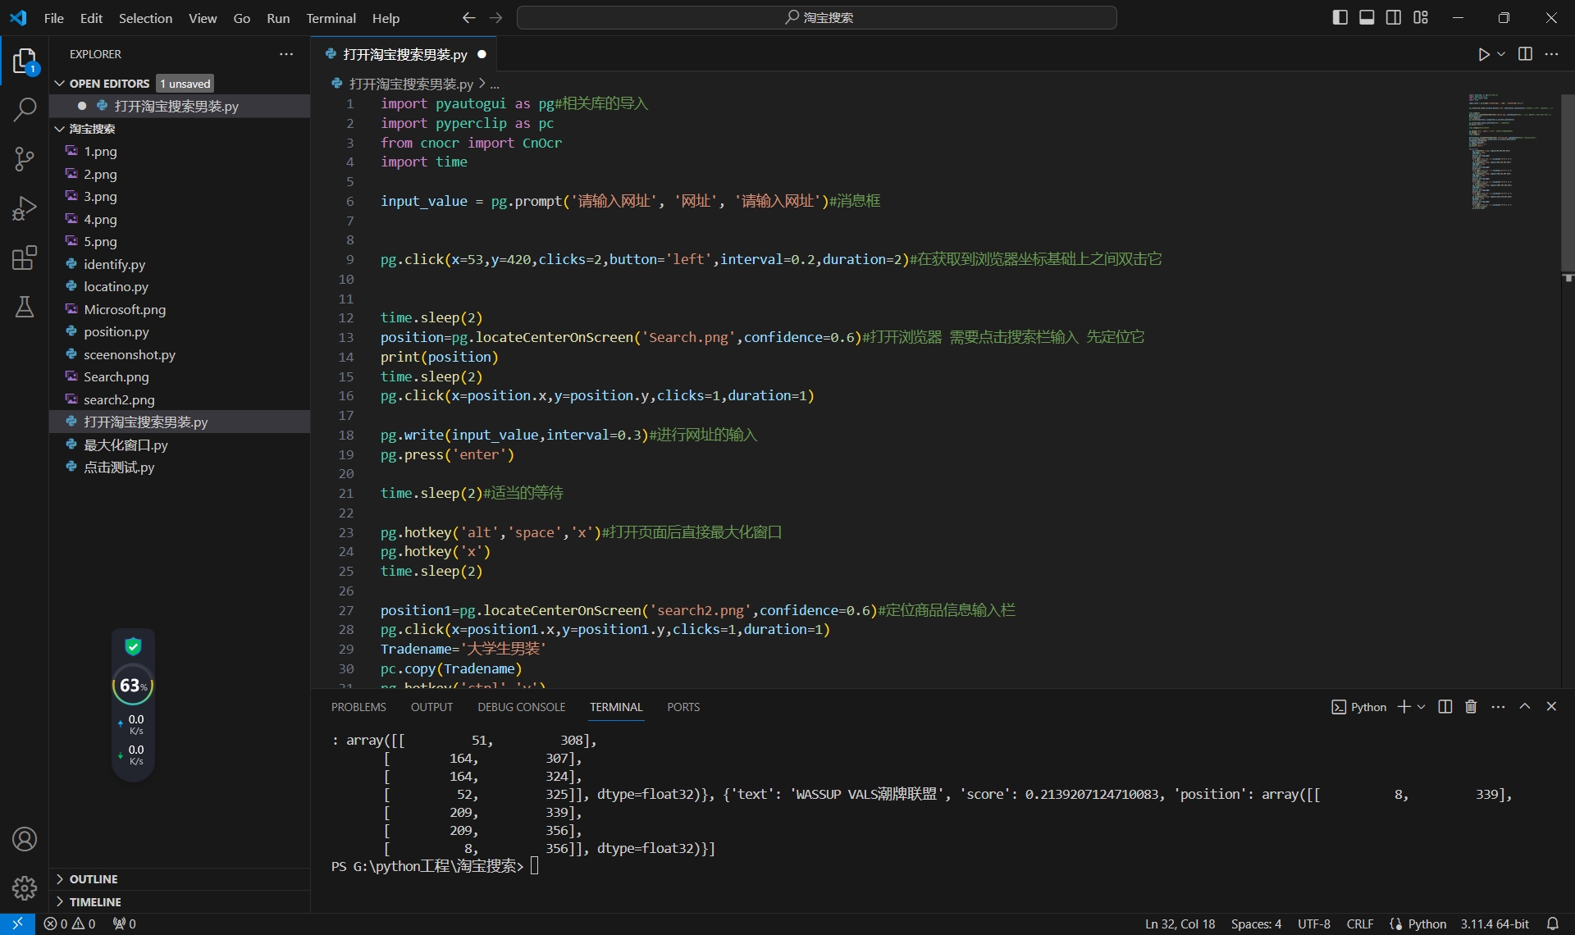The height and width of the screenshot is (935, 1575).
Task: Toggle primary side bar layout button
Action: 1340,17
